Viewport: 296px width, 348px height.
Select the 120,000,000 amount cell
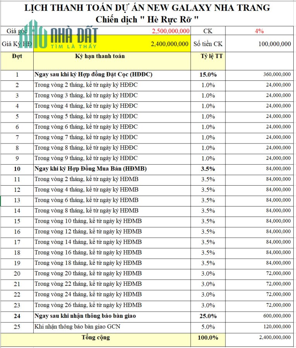point(259,327)
